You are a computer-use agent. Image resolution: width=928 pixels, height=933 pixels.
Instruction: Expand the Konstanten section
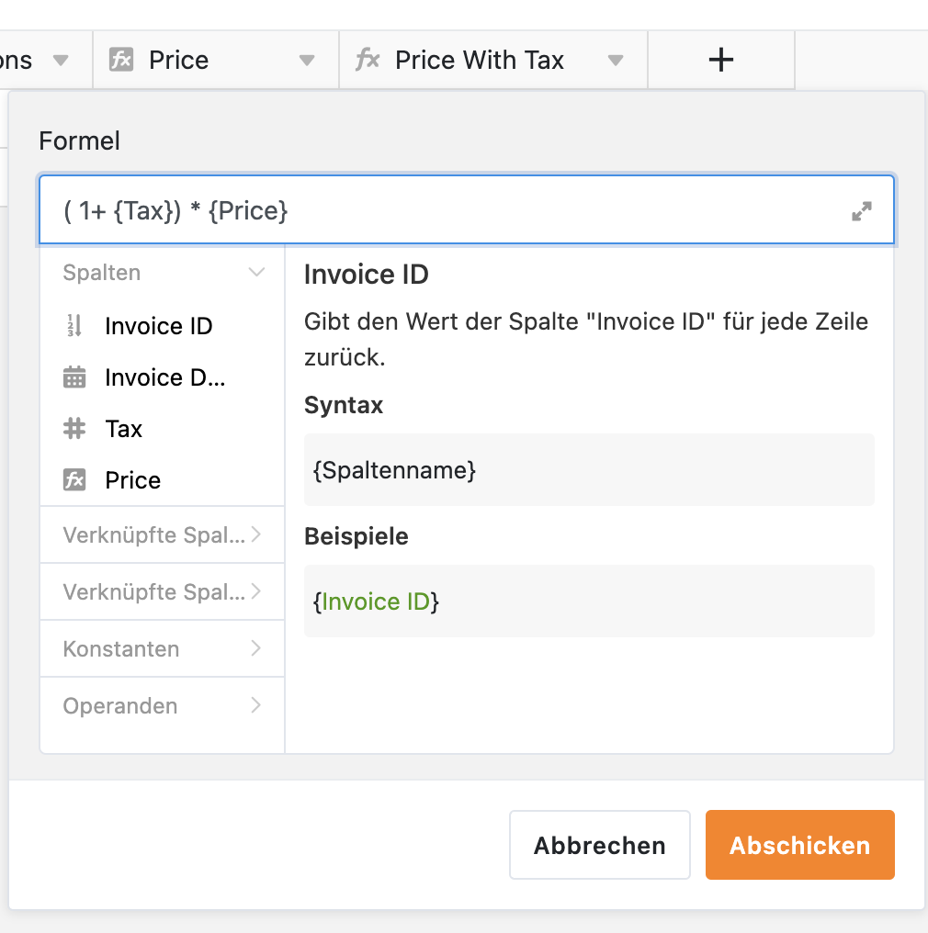(x=162, y=648)
